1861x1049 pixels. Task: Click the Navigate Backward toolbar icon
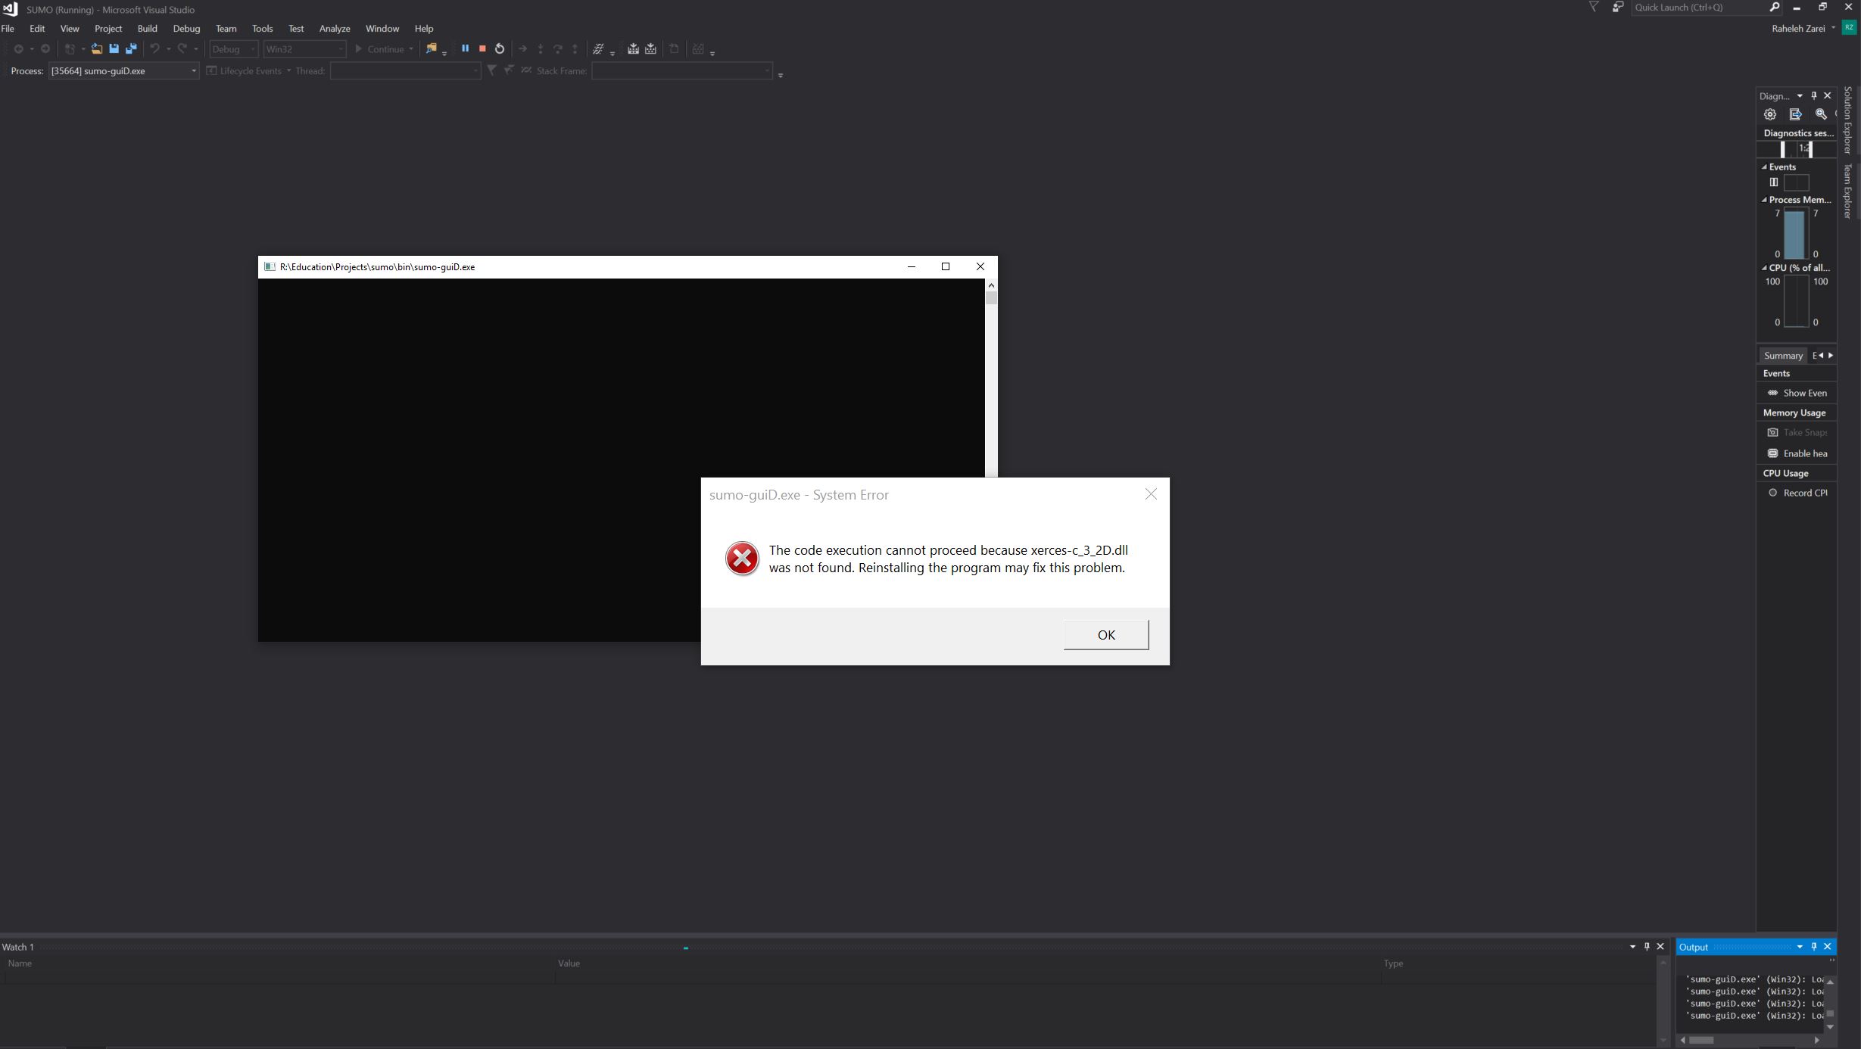(18, 49)
